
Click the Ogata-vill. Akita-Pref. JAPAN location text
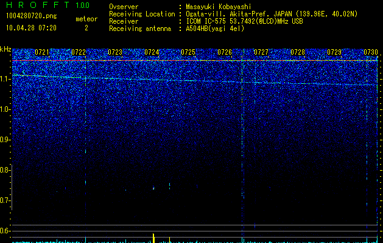272,14
